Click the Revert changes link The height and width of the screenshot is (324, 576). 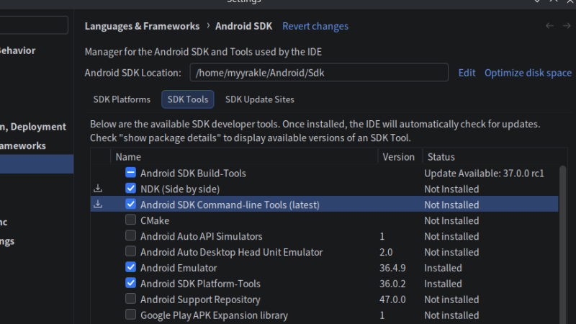(x=315, y=26)
